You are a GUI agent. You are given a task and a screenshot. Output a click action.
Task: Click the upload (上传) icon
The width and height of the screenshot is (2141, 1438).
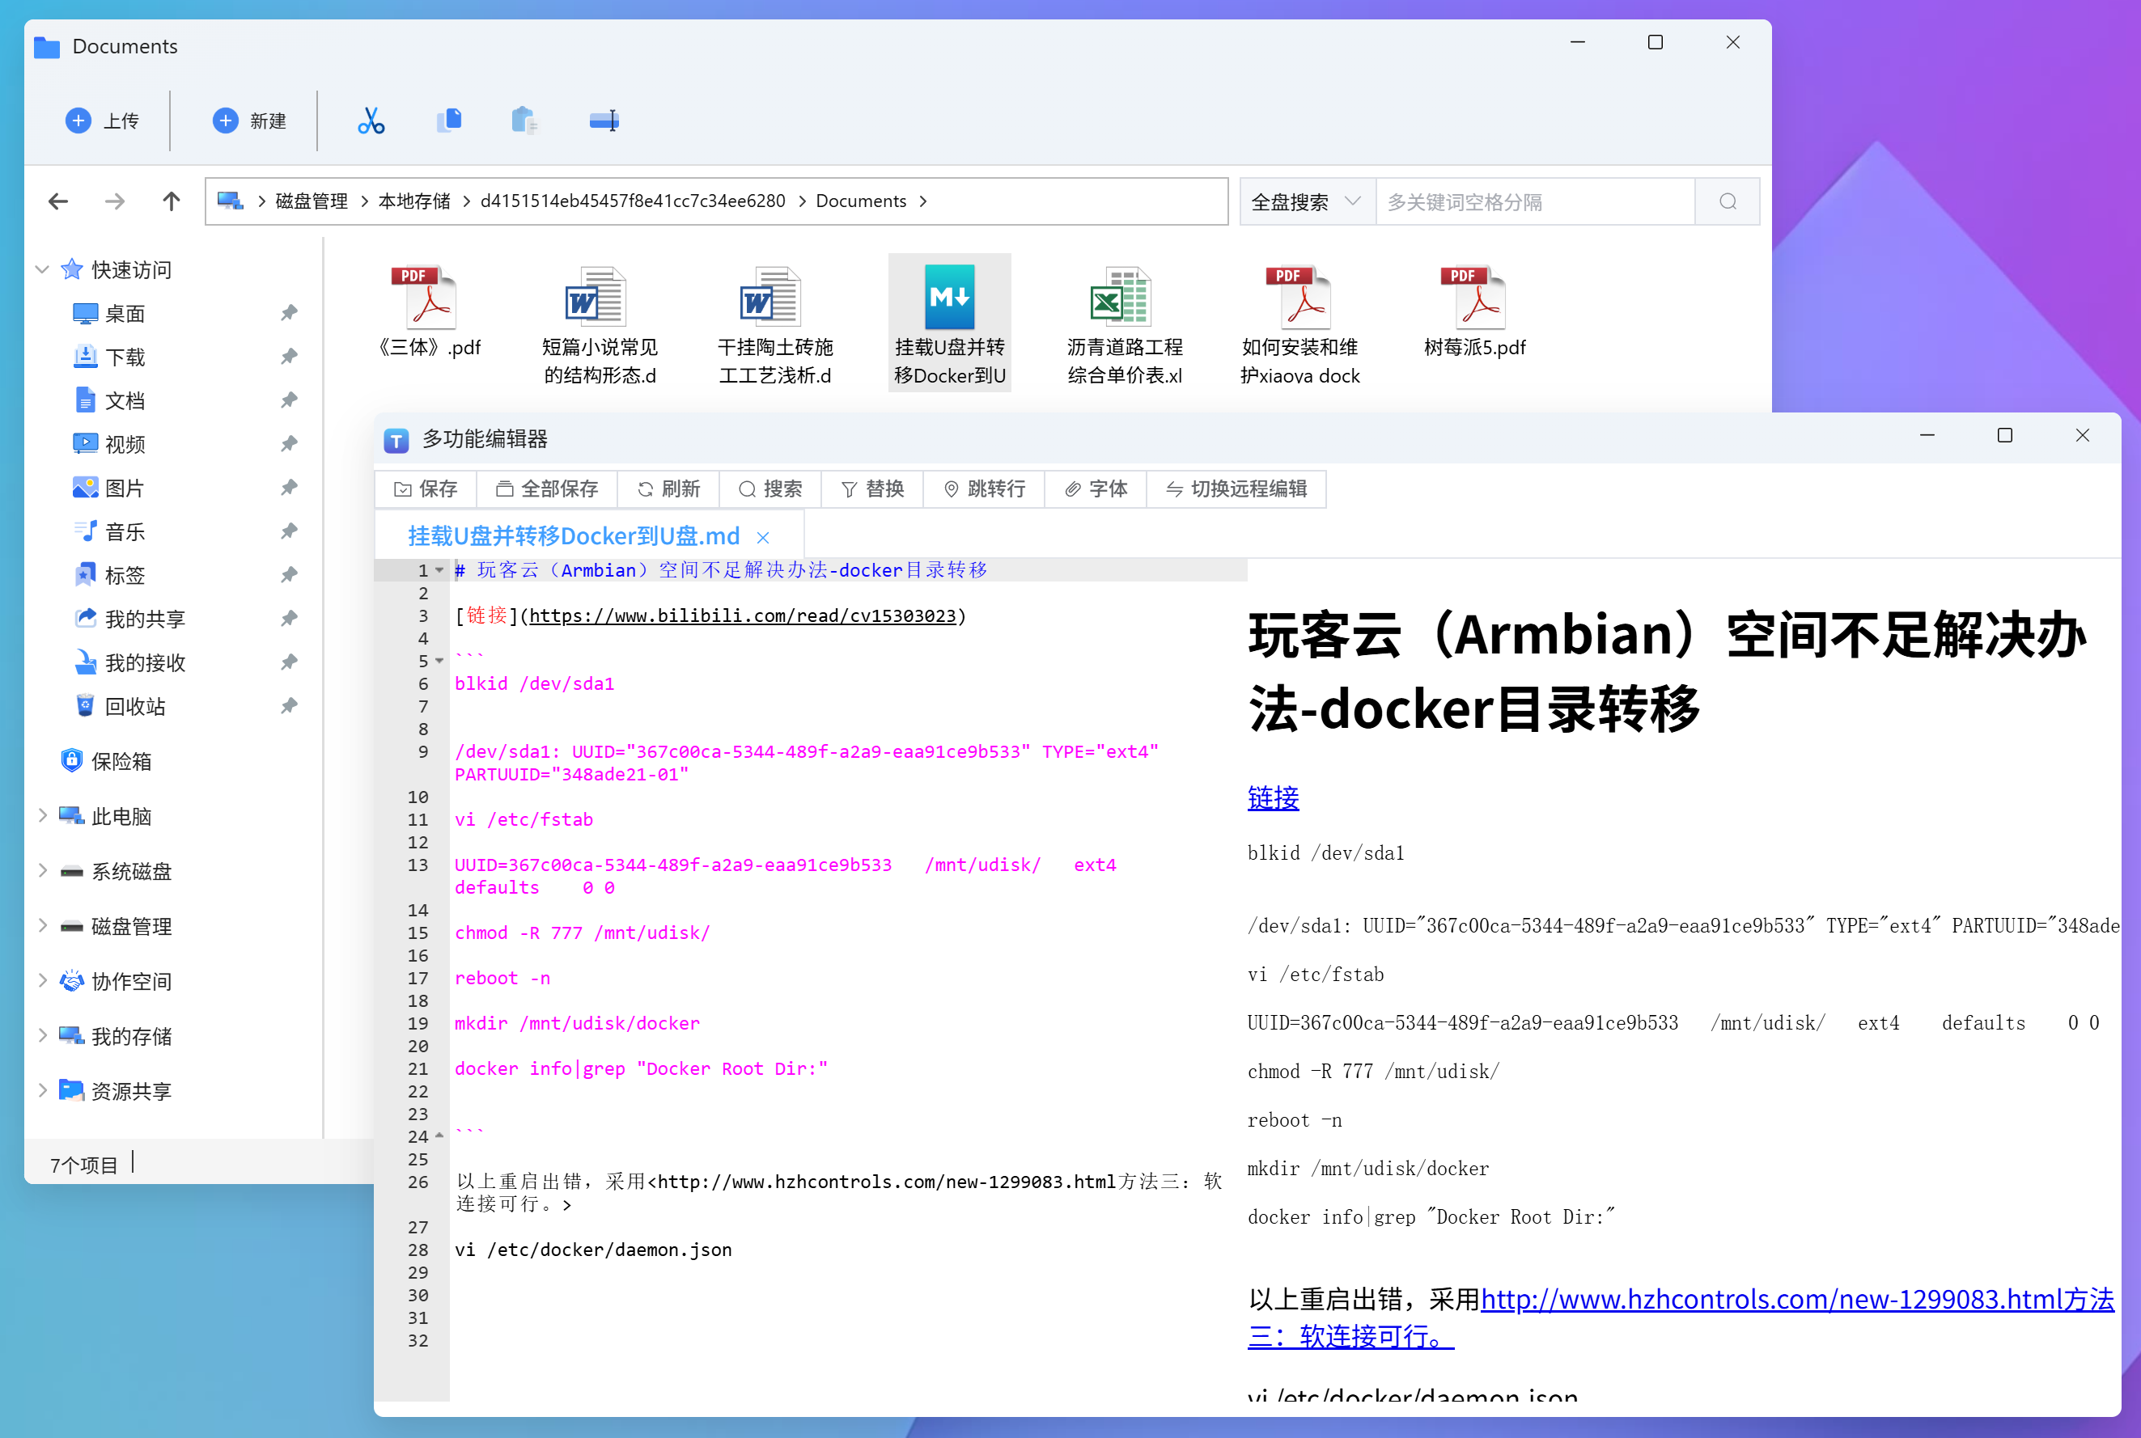pos(78,121)
